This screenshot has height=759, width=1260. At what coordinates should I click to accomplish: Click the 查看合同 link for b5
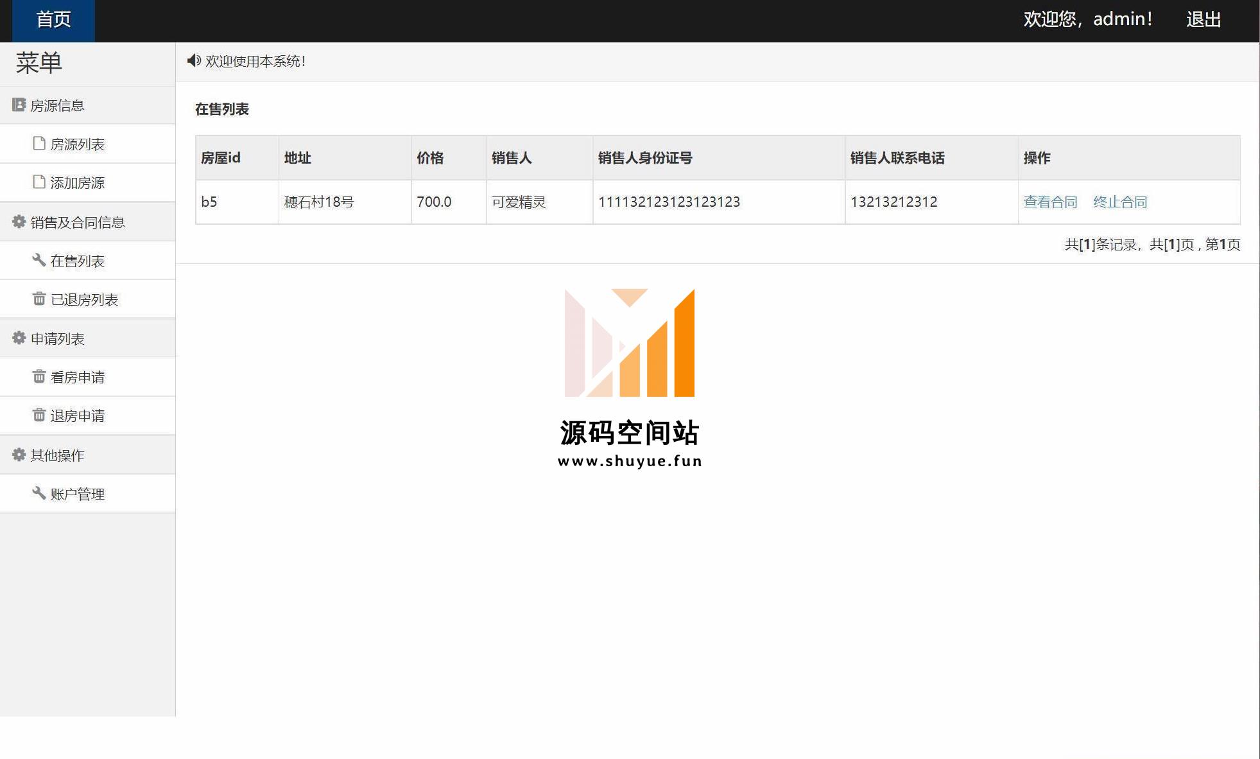coord(1050,202)
